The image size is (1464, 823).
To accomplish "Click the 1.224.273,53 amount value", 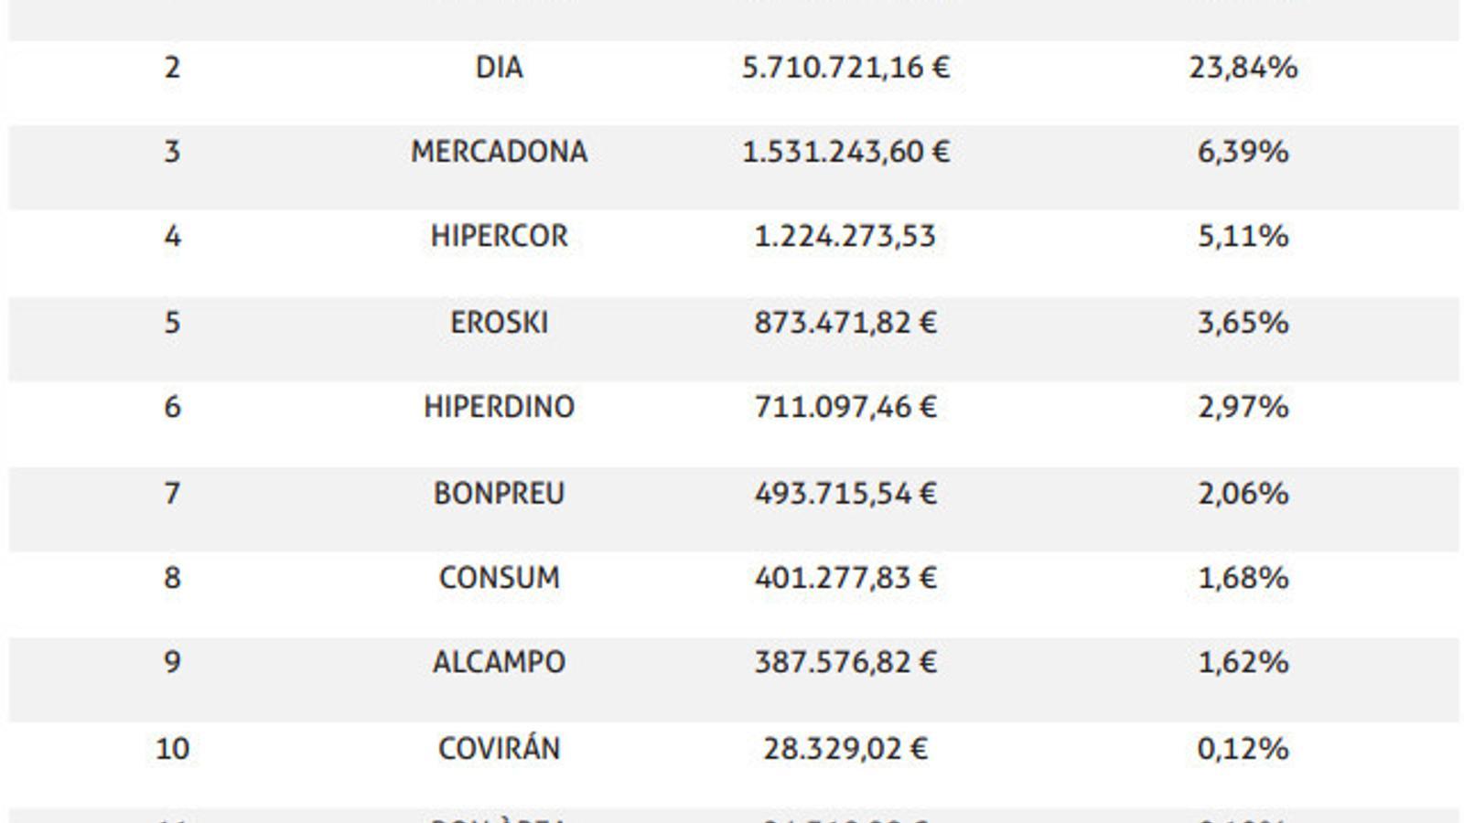I will pyautogui.click(x=845, y=237).
